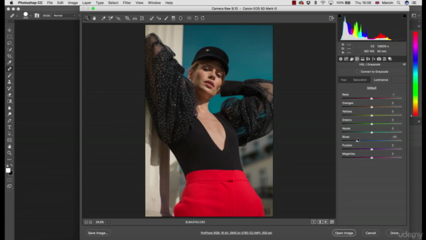Open the Layer menu
Viewport: 426px width, 240px height.
point(87,3)
